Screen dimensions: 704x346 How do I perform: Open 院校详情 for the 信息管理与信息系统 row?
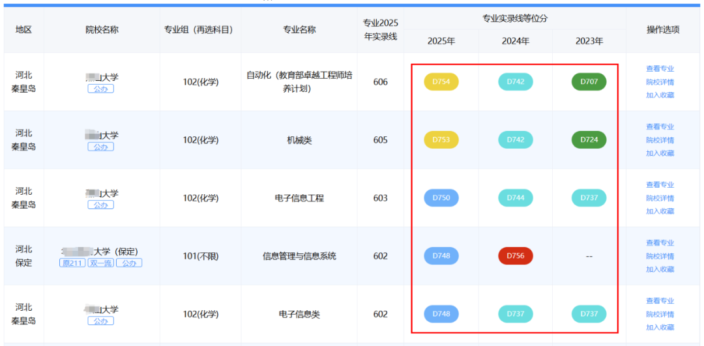click(x=660, y=256)
